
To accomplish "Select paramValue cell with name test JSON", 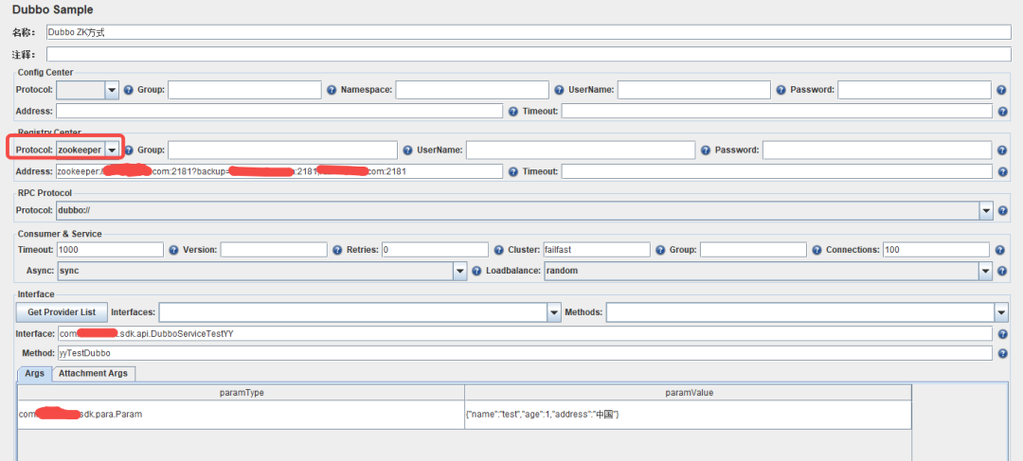I will [689, 415].
